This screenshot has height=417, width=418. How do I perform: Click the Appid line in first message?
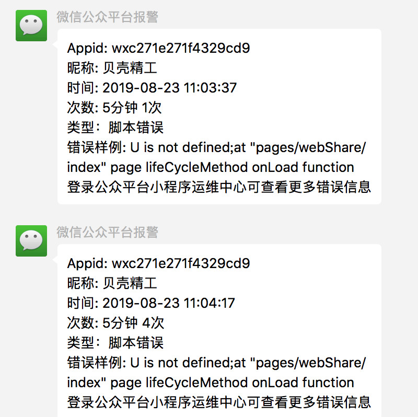pos(159,48)
